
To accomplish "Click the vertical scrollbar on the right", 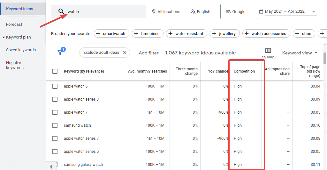I will [x=325, y=58].
